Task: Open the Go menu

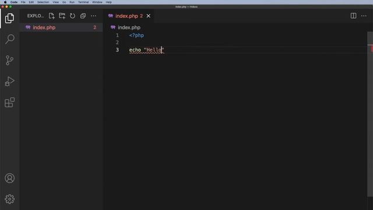Action: coord(64,2)
